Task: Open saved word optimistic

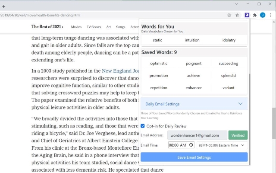Action: coord(159,64)
